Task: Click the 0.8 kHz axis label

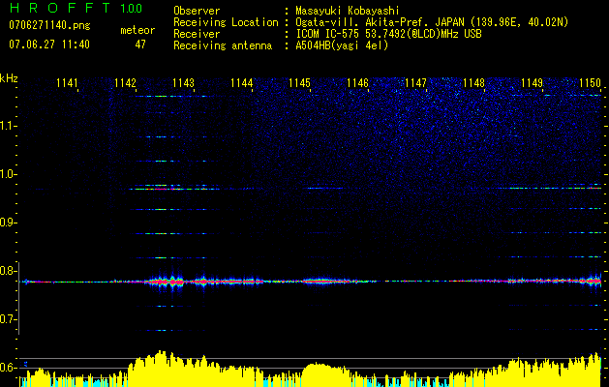Action: click(x=8, y=271)
